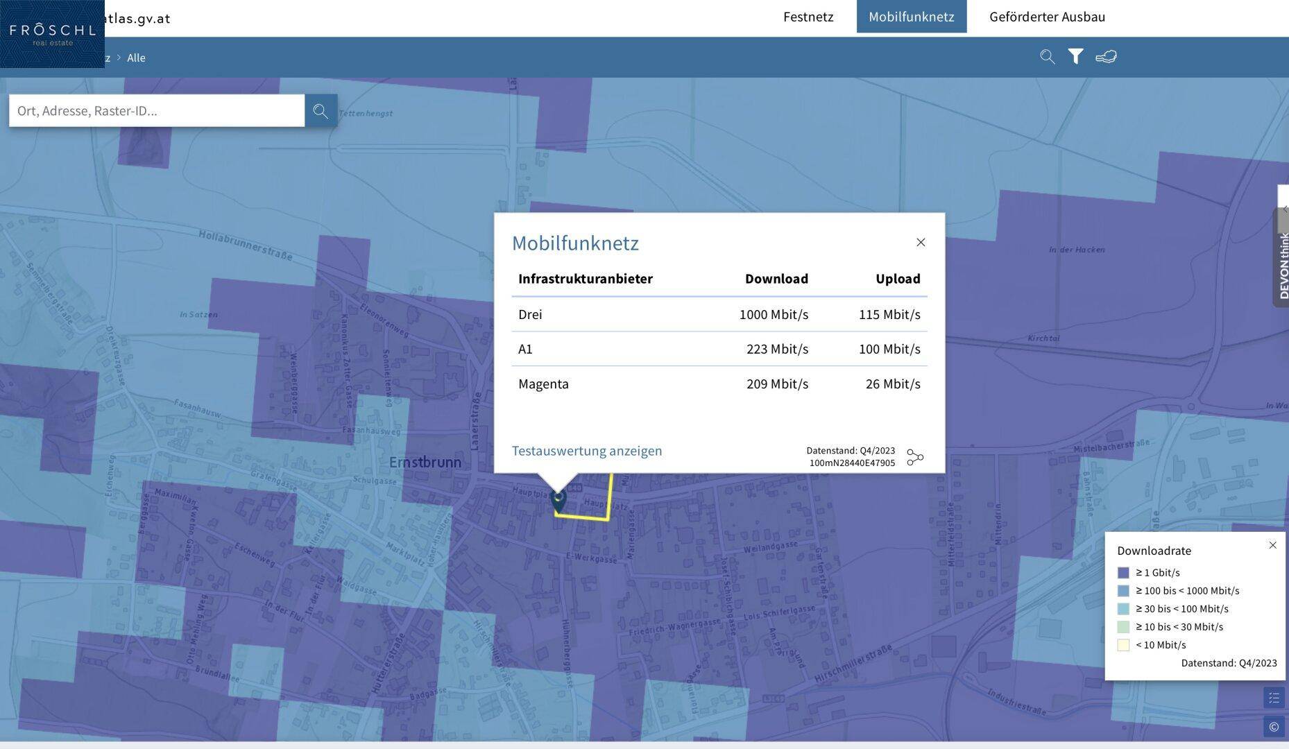Click the Alle breadcrumb link

[136, 58]
